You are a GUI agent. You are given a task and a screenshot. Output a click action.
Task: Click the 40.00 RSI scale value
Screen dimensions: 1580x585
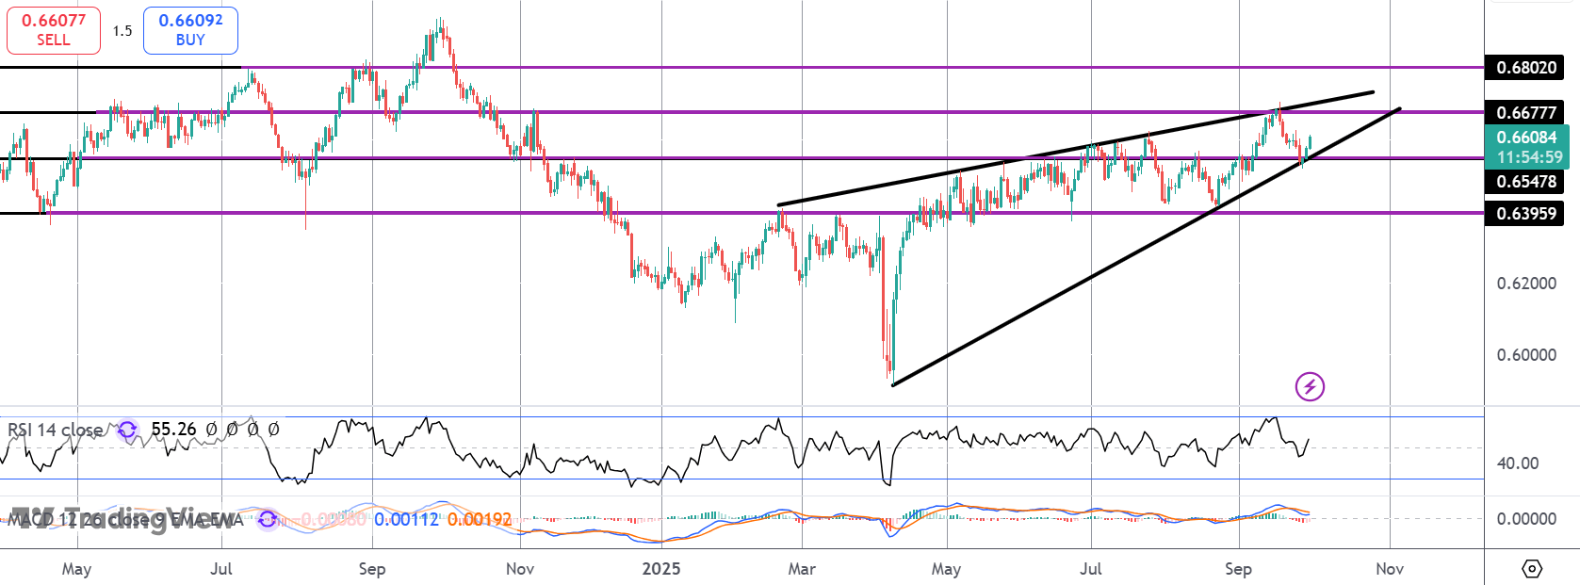(x=1518, y=463)
